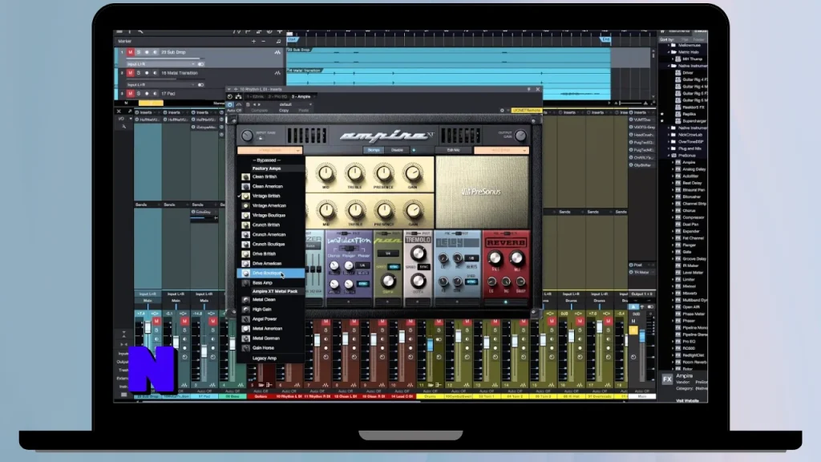
Task: Click the Edit Mic button in Ampire
Action: [454, 150]
